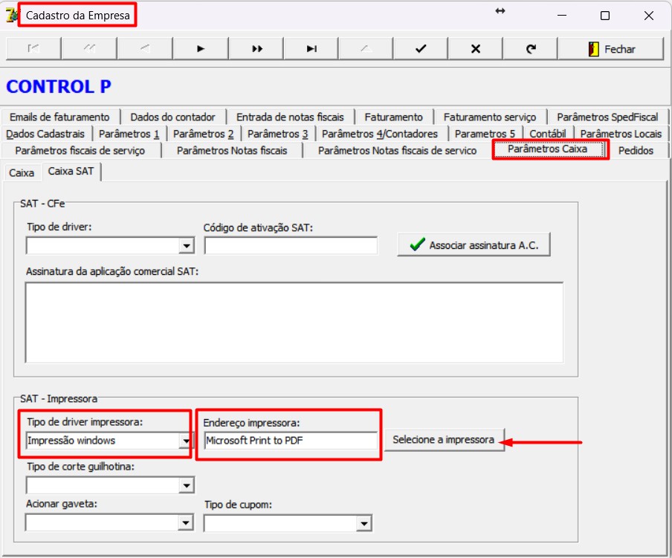Close the Cadastro da Empresa window
This screenshot has height=558, width=672.
click(x=648, y=16)
